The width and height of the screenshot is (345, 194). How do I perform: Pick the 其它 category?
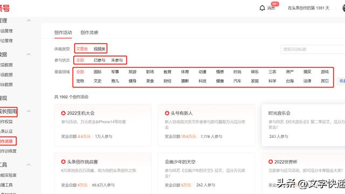click(325, 81)
